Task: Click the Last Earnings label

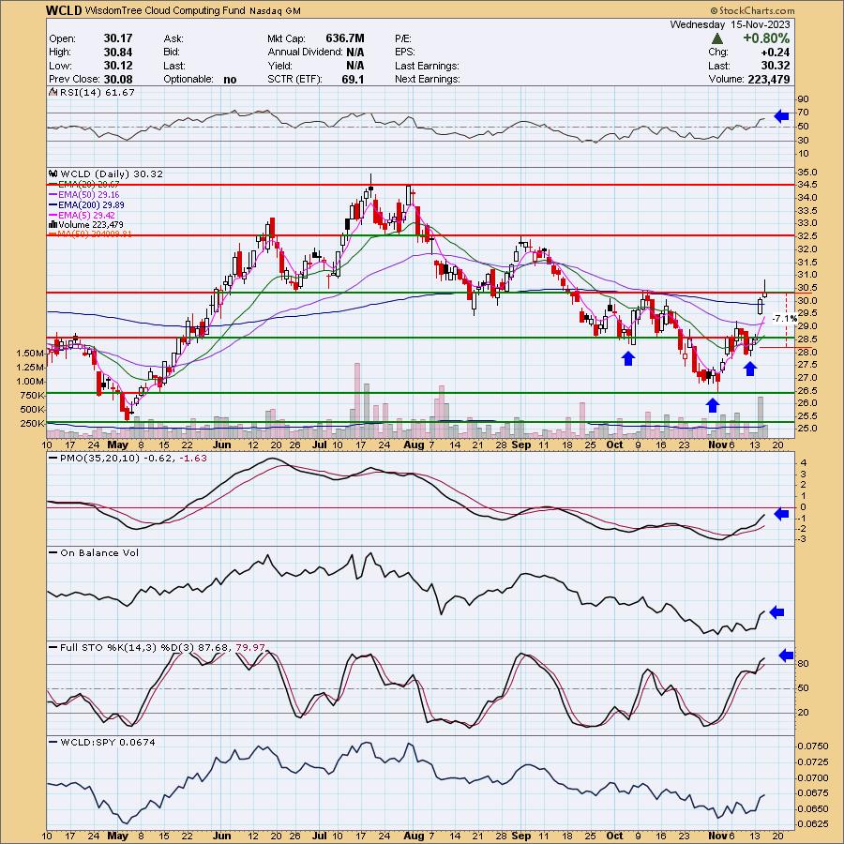Action: point(427,66)
